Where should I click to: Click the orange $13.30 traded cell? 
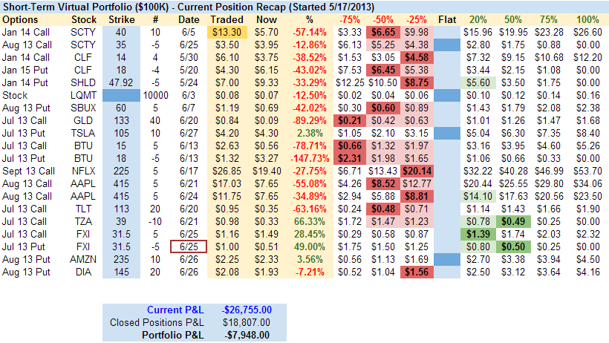pyautogui.click(x=225, y=32)
